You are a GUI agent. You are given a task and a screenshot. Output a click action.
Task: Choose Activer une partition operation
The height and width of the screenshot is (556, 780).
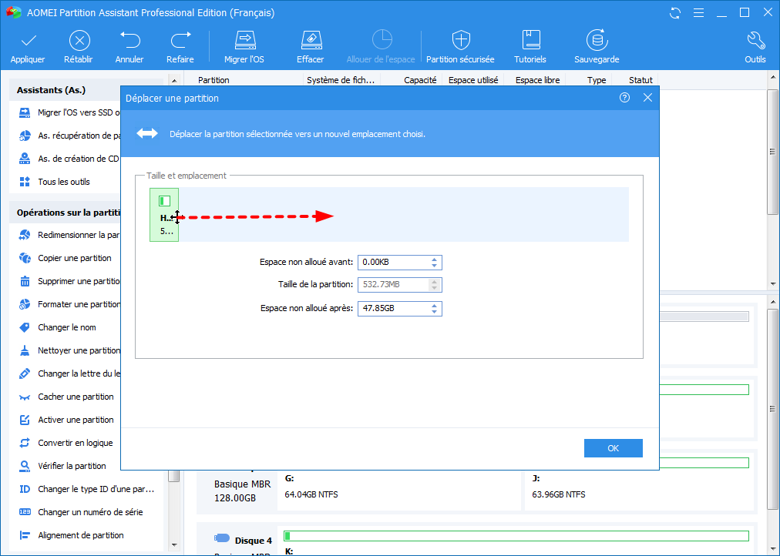pos(66,420)
